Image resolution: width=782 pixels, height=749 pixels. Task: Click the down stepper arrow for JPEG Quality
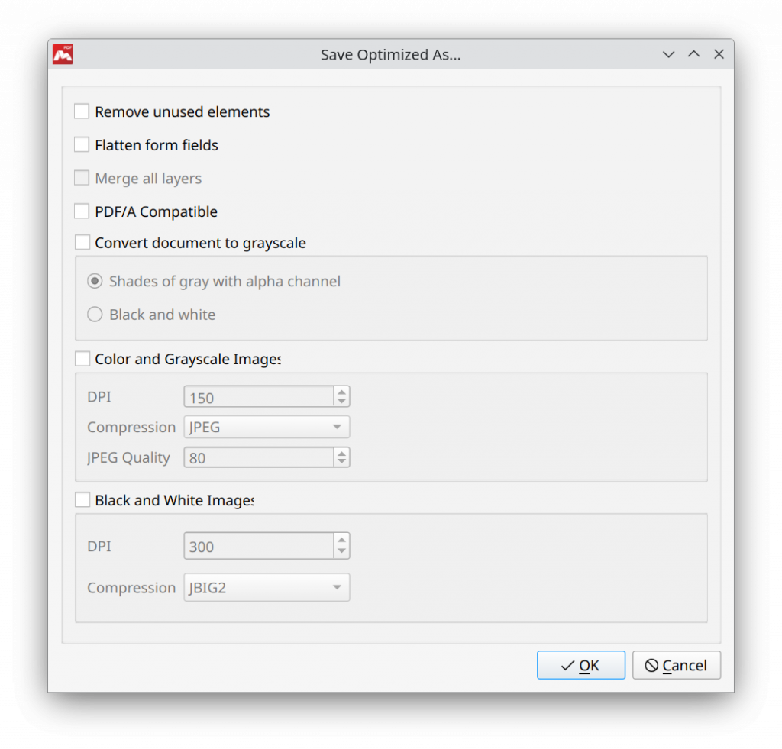click(x=342, y=462)
